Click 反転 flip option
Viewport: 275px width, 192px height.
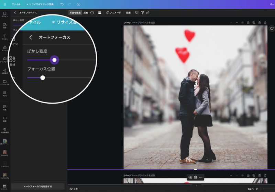86,13
